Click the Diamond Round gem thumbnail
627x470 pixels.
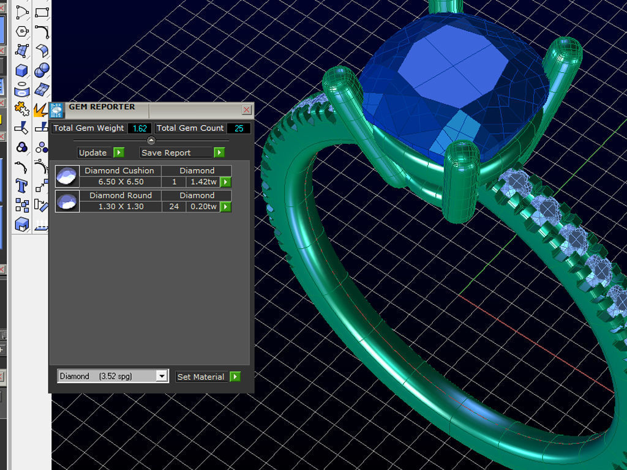click(x=67, y=201)
